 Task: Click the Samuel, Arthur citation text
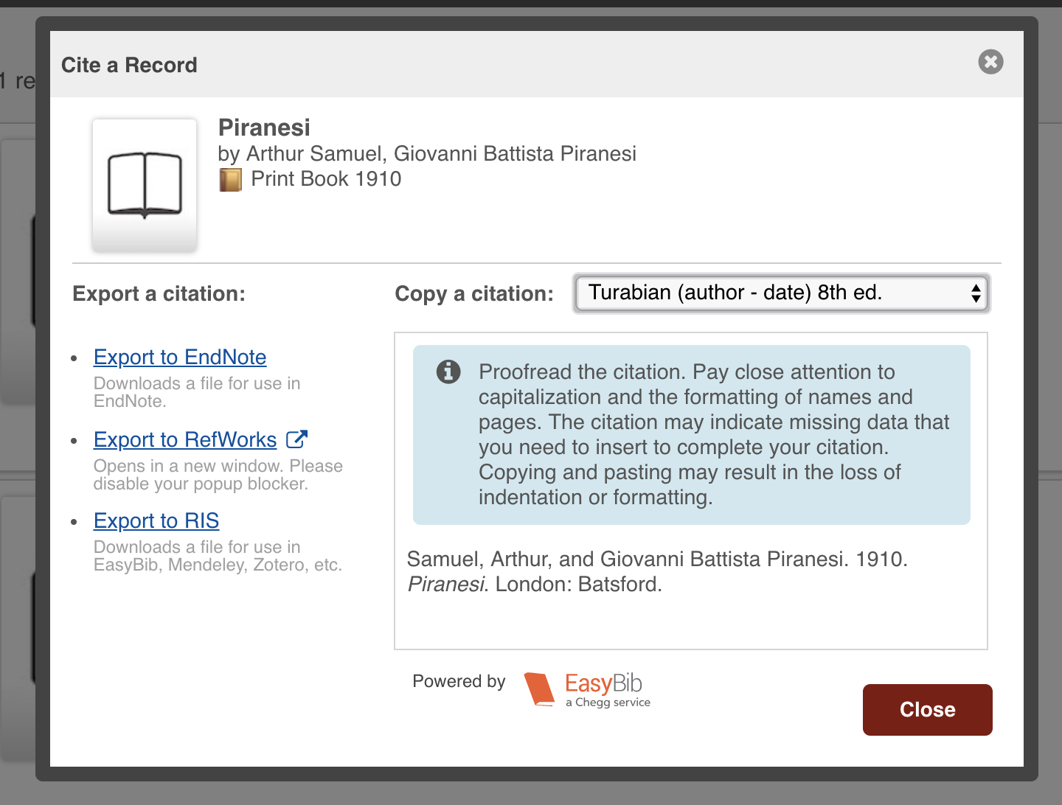(x=657, y=571)
